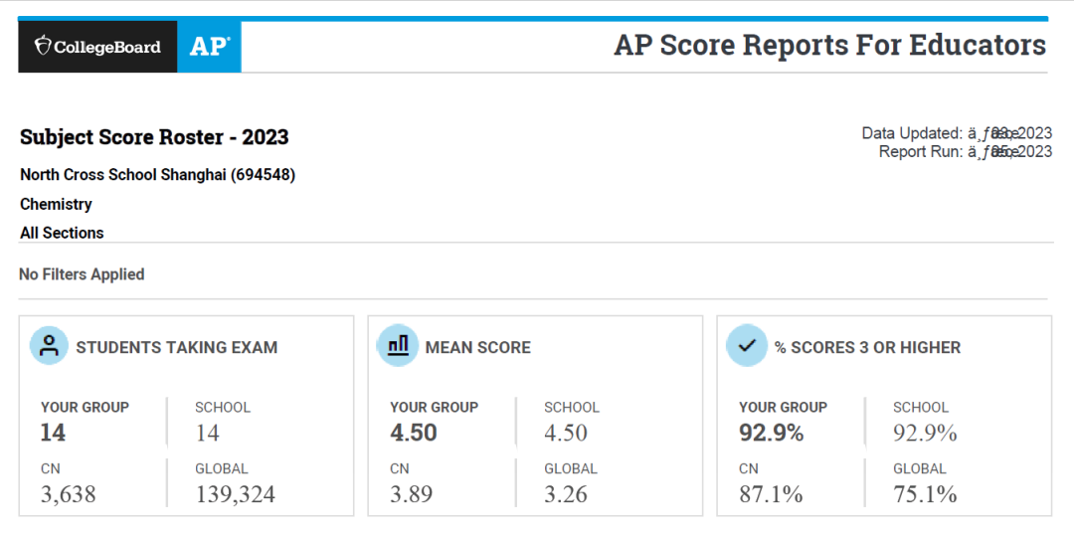This screenshot has width=1074, height=539.
Task: Click the blue AP logo badge
Action: (210, 47)
